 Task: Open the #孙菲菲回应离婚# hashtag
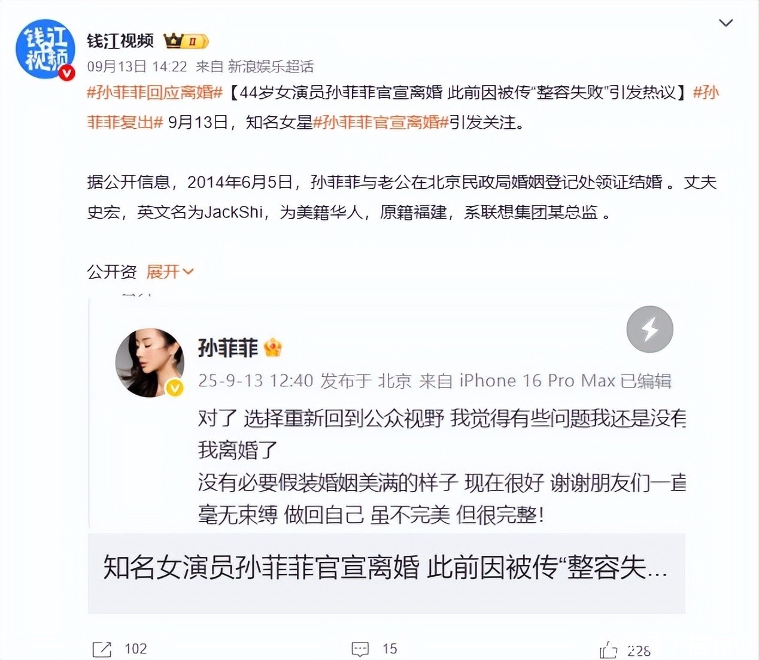click(155, 92)
